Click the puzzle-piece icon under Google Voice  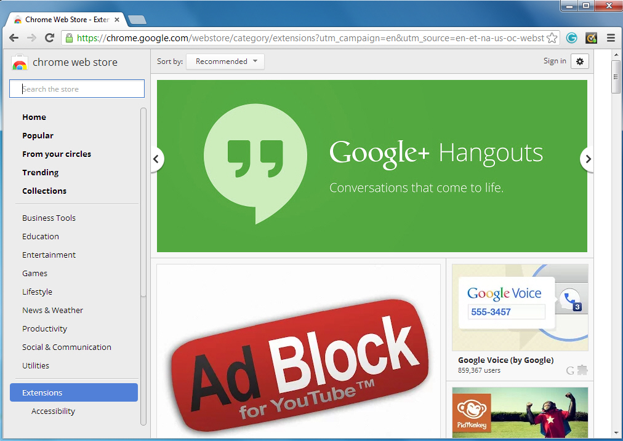(584, 370)
